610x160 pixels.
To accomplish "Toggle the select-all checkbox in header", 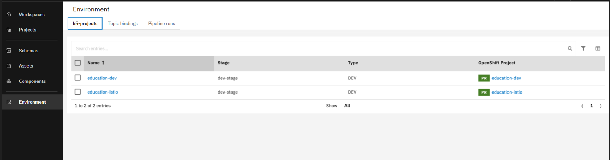I will (x=78, y=63).
